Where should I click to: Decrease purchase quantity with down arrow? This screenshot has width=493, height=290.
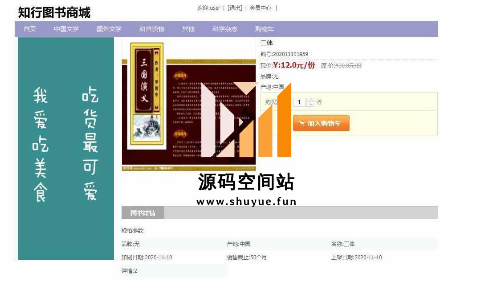coord(311,104)
